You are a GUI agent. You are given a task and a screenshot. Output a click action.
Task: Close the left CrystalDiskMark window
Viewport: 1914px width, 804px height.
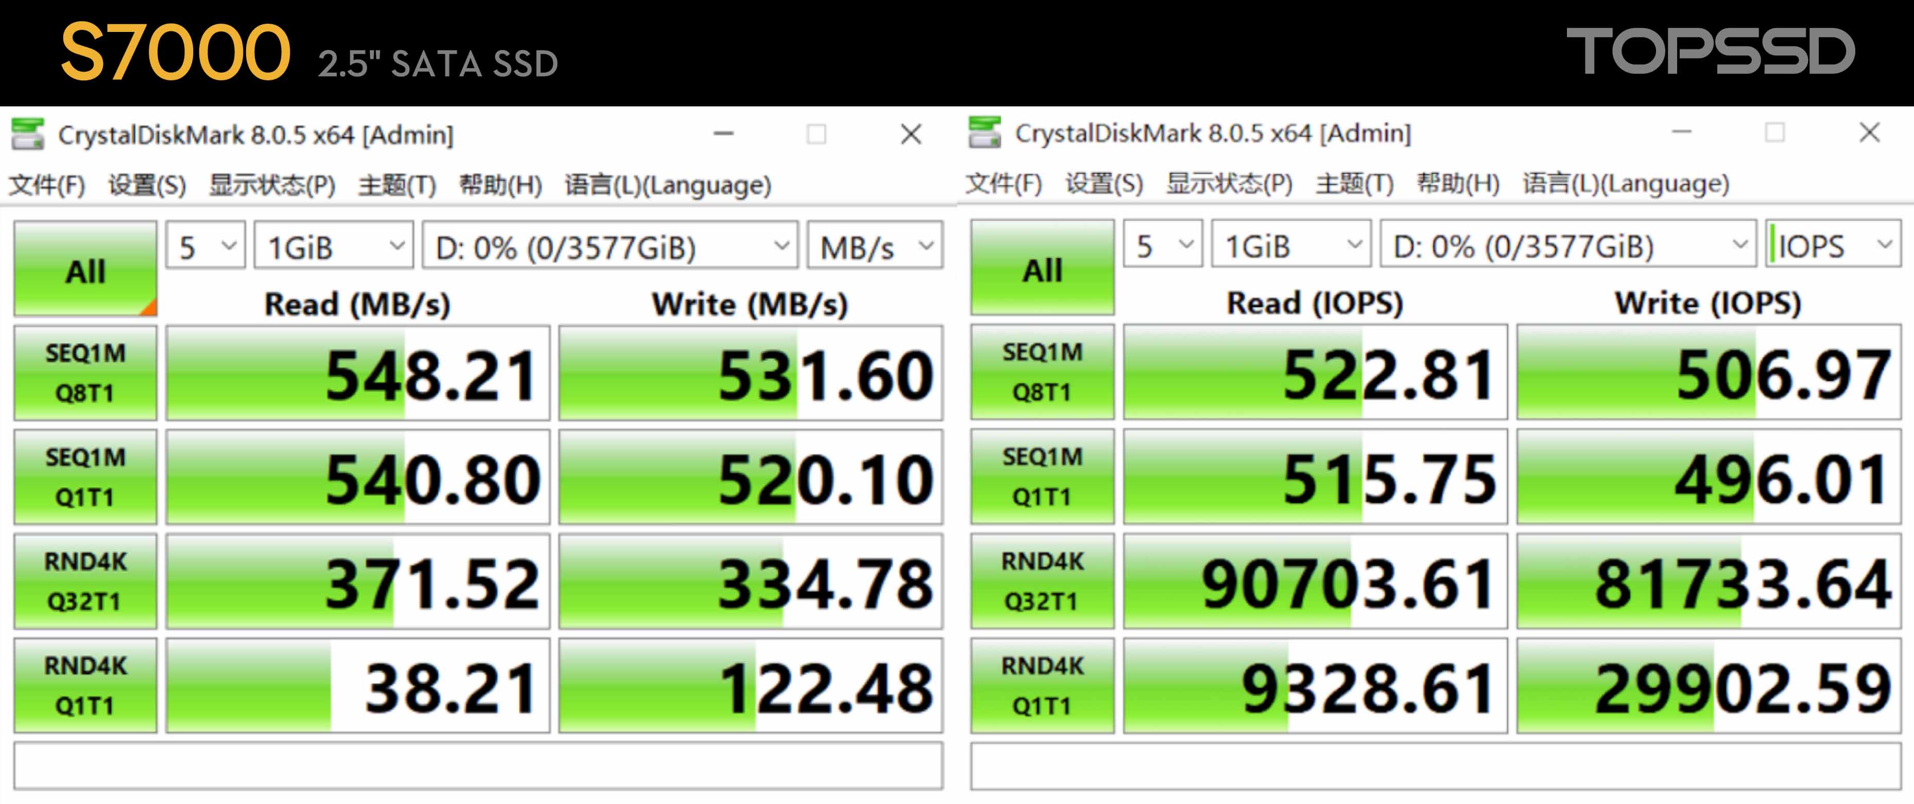click(x=911, y=134)
